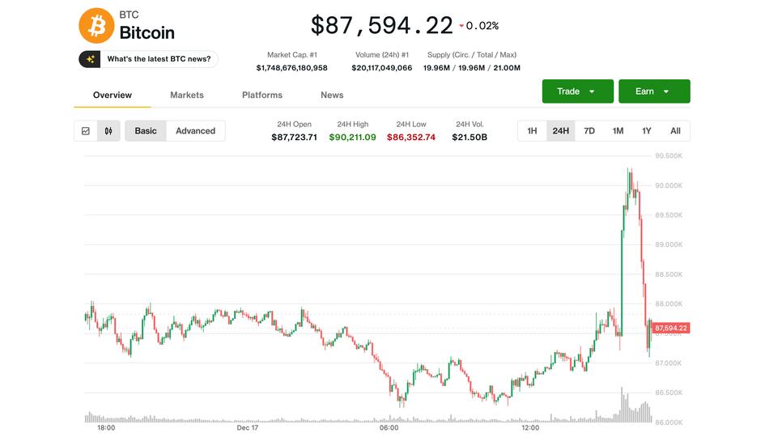The width and height of the screenshot is (765, 437).
Task: Switch to line chart view icon
Action: pos(86,131)
